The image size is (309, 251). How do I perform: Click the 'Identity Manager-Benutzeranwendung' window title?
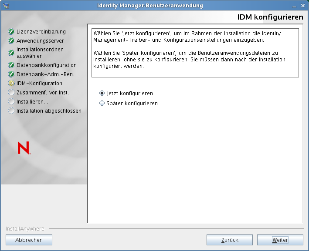(150, 6)
